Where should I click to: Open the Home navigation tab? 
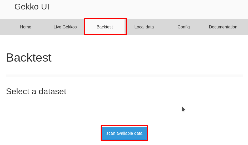pos(26,27)
